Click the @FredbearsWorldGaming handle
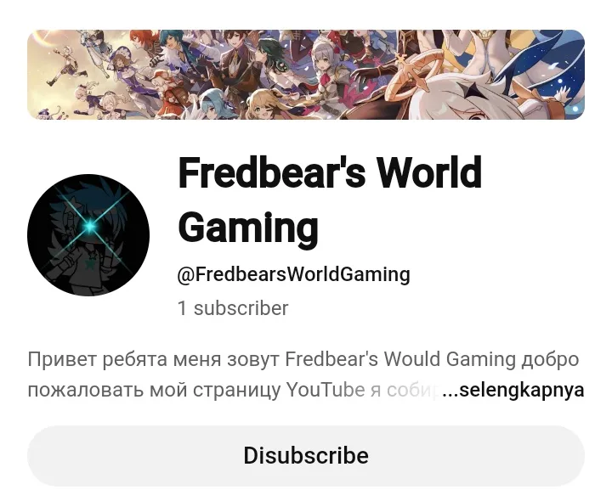Screen dimensions: 612x501 point(293,274)
